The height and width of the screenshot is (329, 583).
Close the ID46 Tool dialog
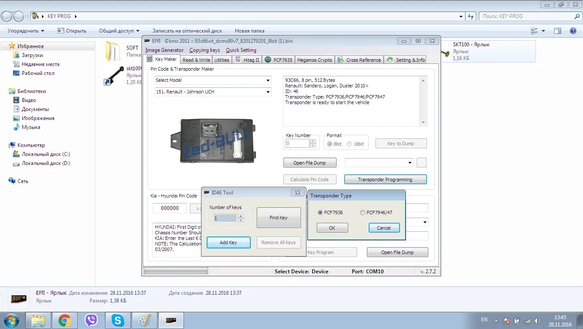[298, 193]
